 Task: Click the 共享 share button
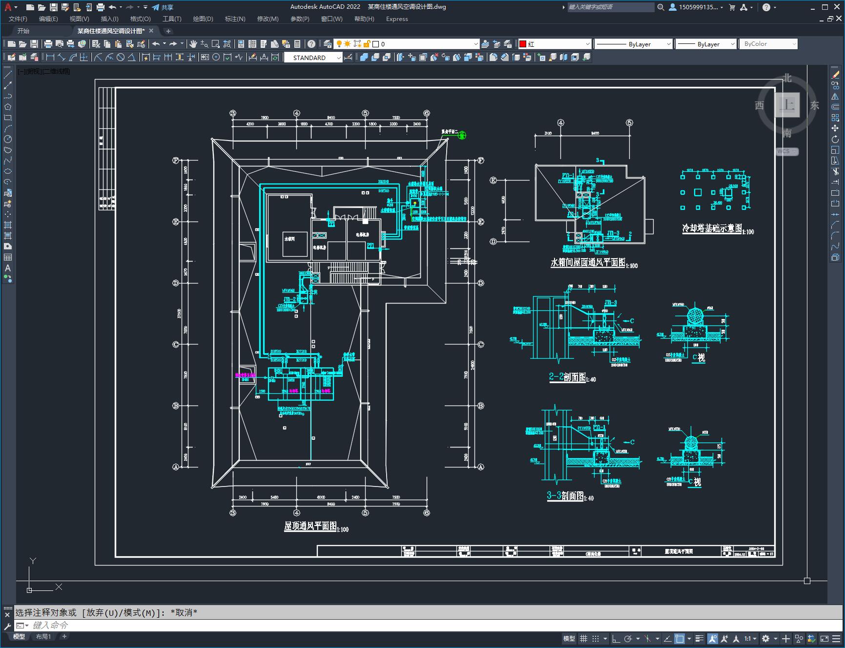(163, 7)
